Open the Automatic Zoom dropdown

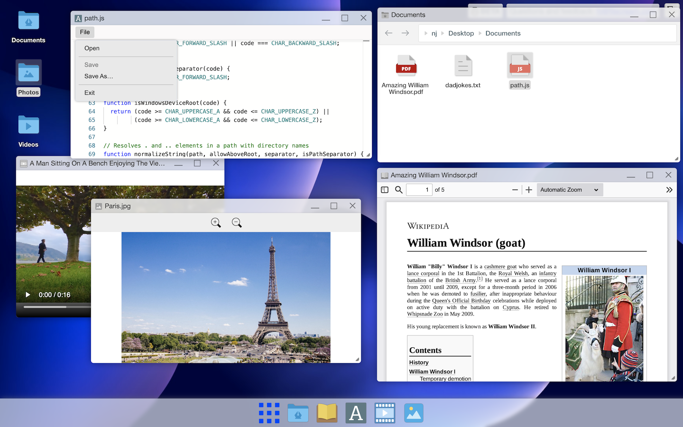coord(569,190)
